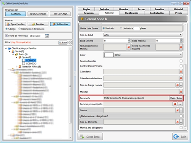This screenshot has height=143, width=191.
Task: Show Subfamilias level
Action: 60,24
